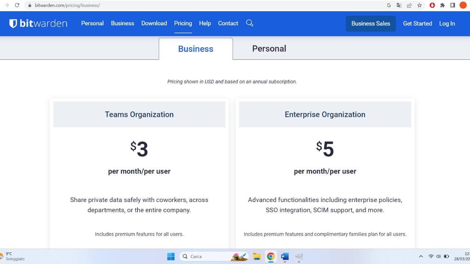Viewport: 470px width, 264px height.
Task: Click the taskbar Cerca search box
Action: tap(214, 256)
